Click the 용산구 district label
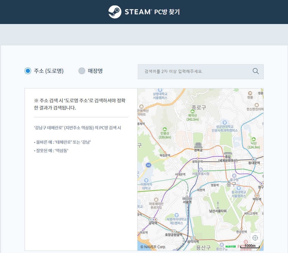The image size is (288, 253). tap(203, 248)
